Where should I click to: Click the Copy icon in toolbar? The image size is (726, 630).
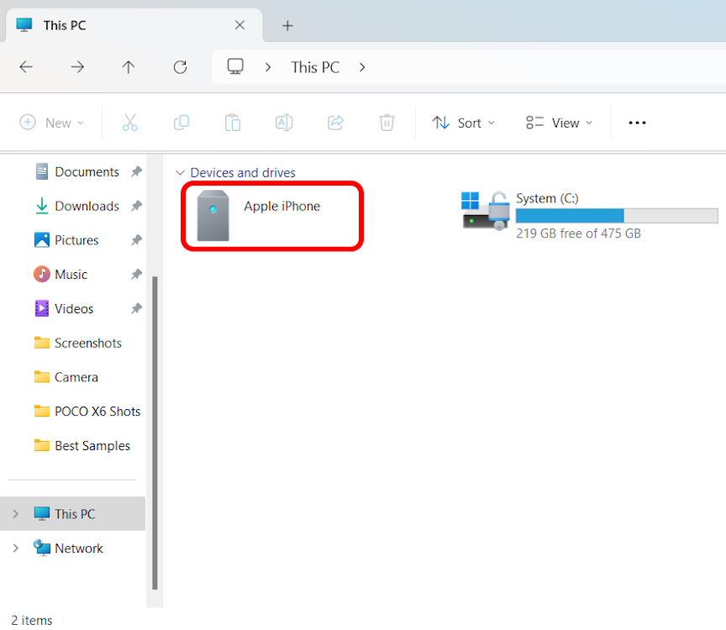181,123
